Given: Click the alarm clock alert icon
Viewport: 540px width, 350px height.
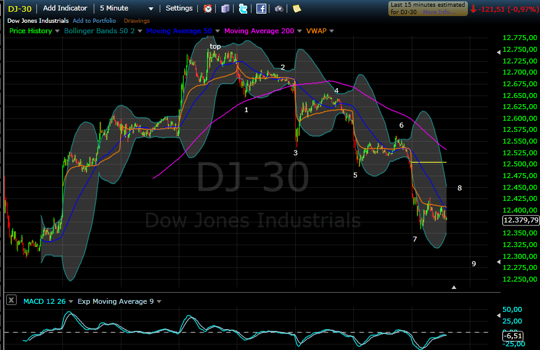Looking at the screenshot, I should [x=208, y=9].
